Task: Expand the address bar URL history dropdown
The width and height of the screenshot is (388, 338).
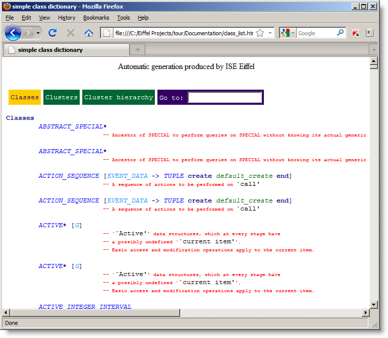Action: tap(270, 33)
